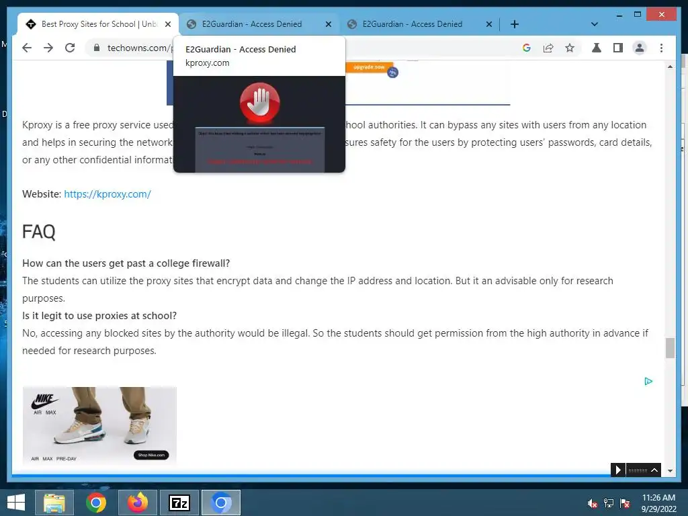Open File Explorer from the taskbar
The image size is (688, 516).
tap(54, 503)
